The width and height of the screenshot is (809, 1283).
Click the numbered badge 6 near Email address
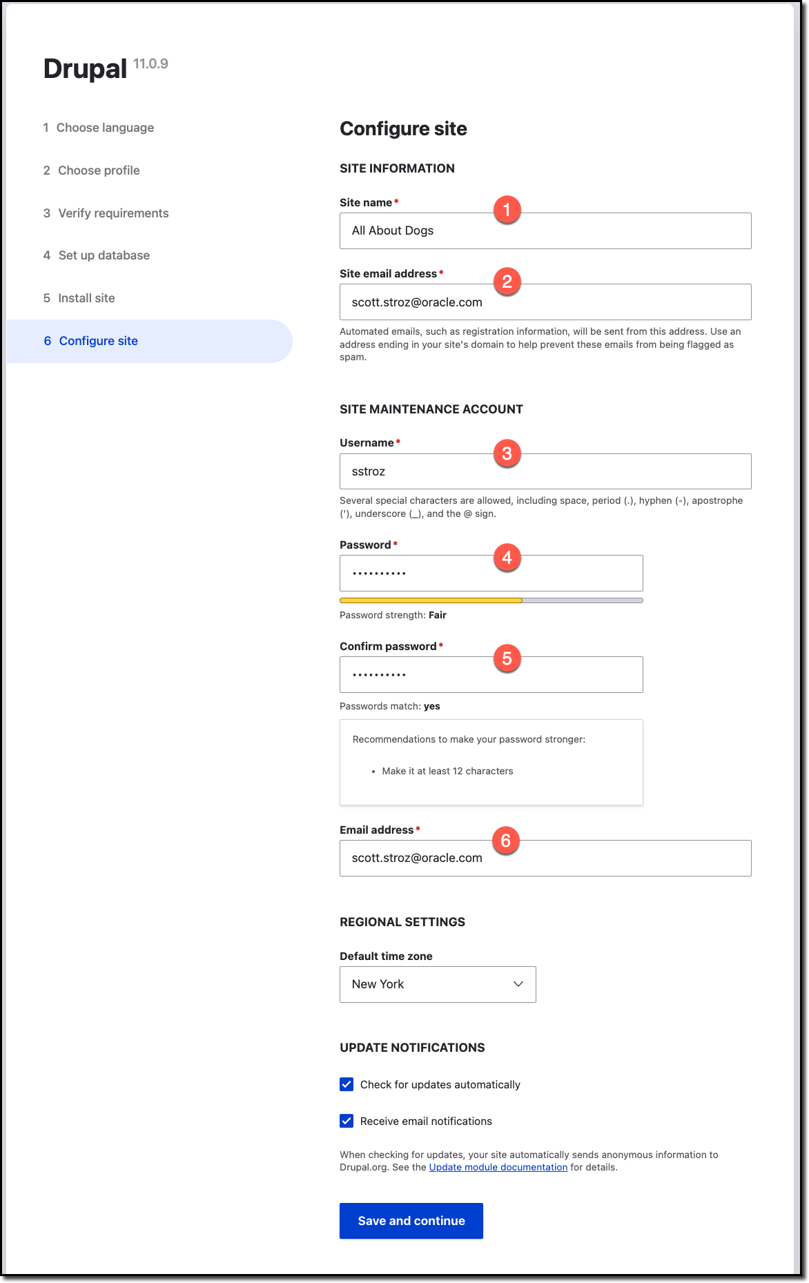(507, 841)
